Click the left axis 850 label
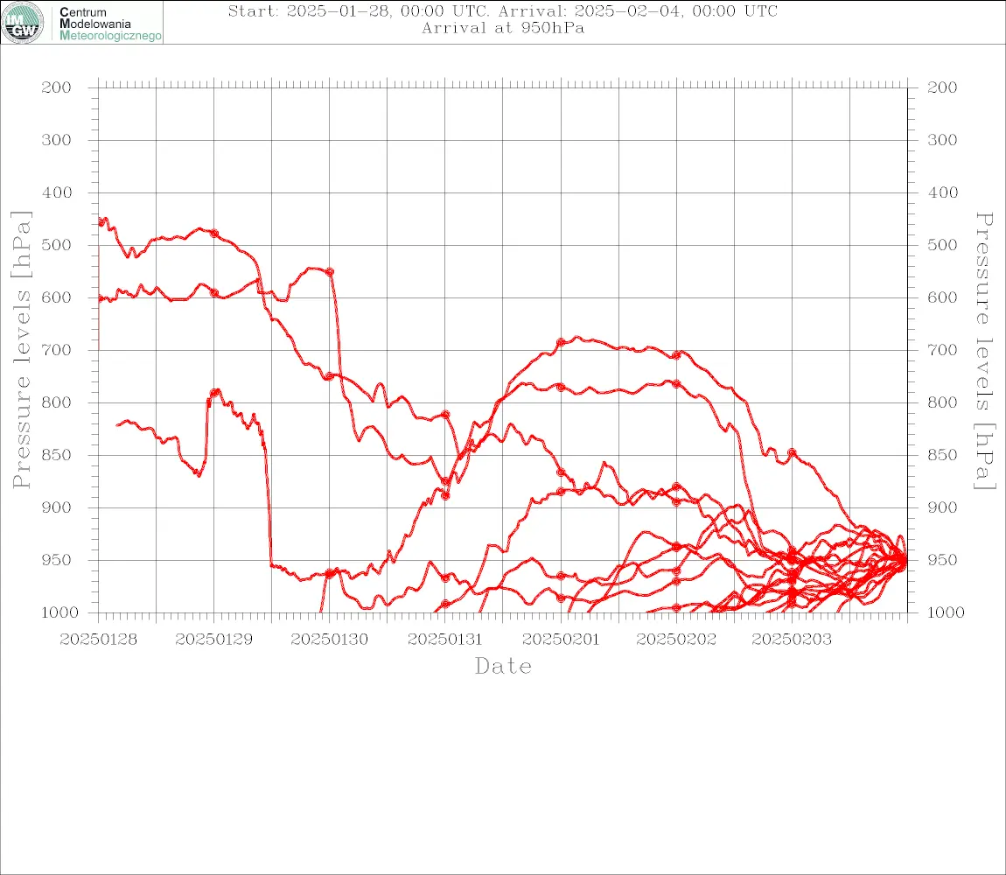This screenshot has width=1006, height=875. (x=57, y=455)
